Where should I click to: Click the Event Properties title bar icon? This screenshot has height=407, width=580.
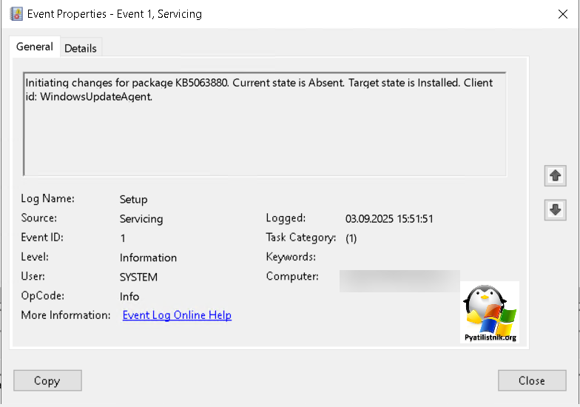pos(16,14)
